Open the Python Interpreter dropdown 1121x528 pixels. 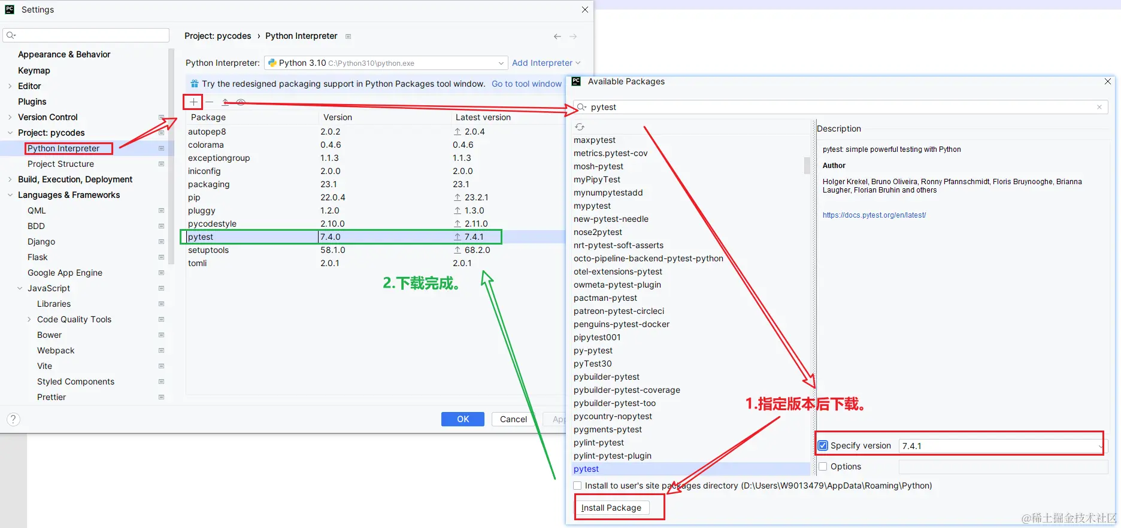pyautogui.click(x=386, y=63)
